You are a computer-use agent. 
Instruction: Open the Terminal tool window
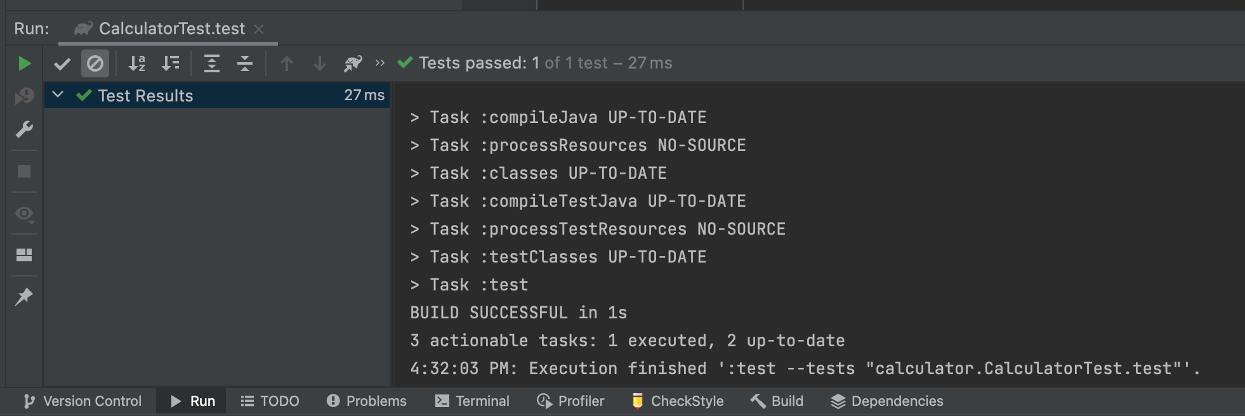472,401
